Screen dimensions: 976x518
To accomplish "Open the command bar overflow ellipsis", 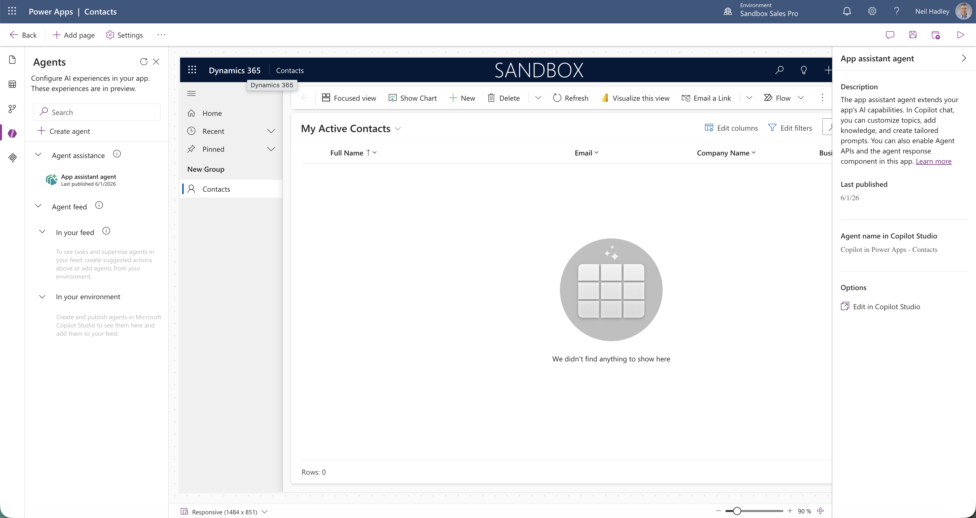I will [162, 35].
